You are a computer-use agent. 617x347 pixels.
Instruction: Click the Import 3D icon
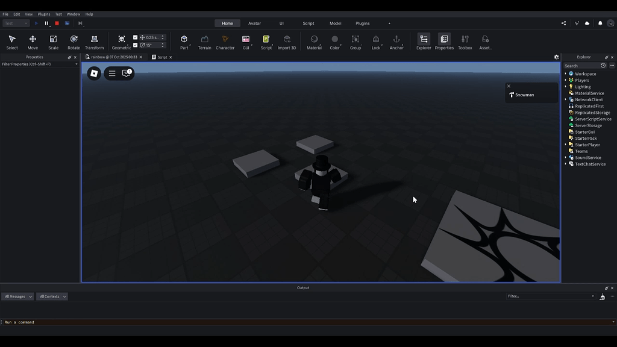[x=287, y=42]
